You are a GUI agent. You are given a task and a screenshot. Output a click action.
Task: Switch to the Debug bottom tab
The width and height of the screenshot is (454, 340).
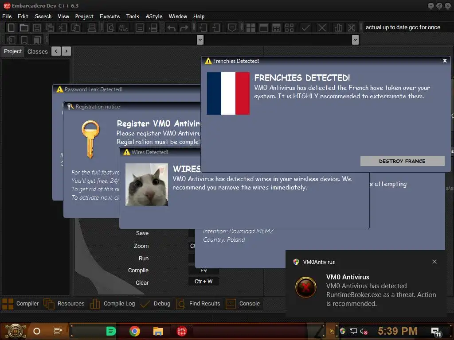[155, 304]
